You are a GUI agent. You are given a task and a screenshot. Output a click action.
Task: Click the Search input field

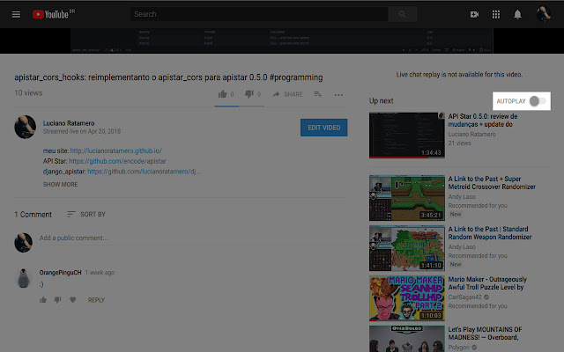coord(259,14)
